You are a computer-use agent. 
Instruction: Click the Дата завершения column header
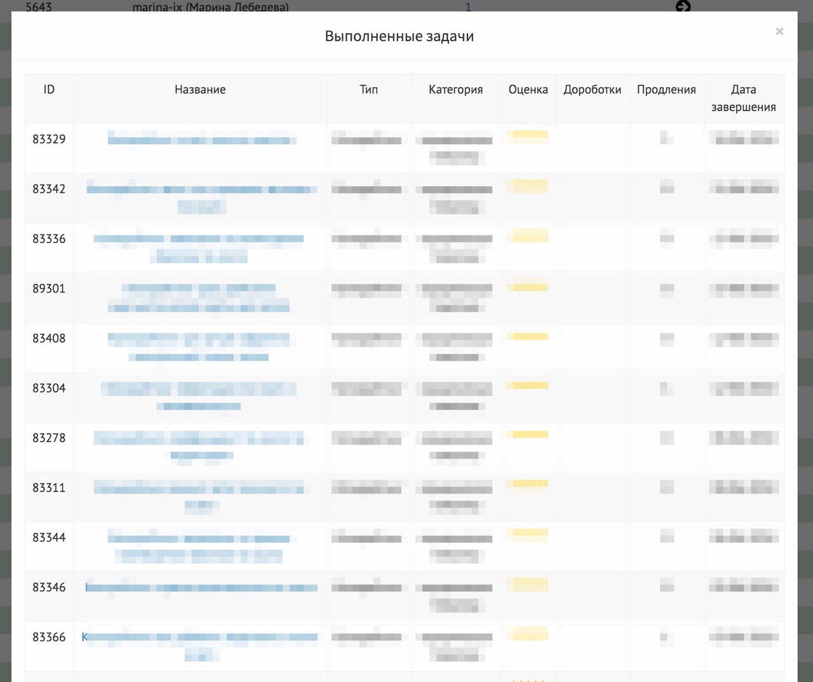[x=743, y=98]
